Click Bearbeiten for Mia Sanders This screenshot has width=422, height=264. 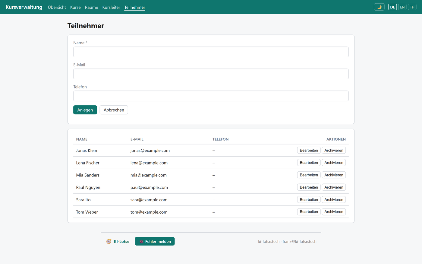pos(309,175)
